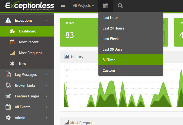
Task: Expand the Log Messages chevron
Action: click(46, 74)
